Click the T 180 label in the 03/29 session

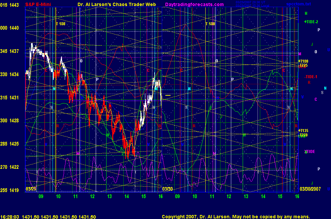[61, 24]
